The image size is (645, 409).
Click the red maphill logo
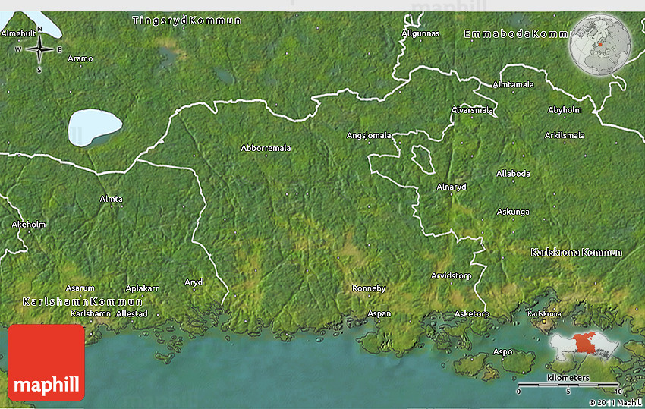pos(46,363)
